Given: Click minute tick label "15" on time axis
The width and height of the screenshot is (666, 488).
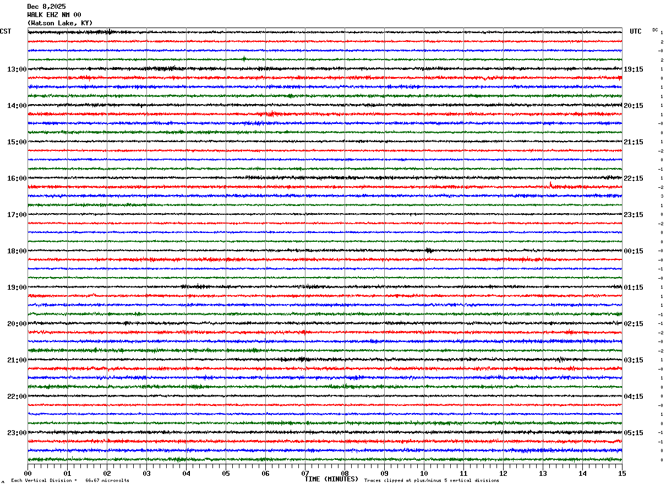Looking at the screenshot, I should click(x=622, y=473).
